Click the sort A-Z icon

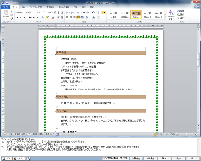[x=99, y=13]
